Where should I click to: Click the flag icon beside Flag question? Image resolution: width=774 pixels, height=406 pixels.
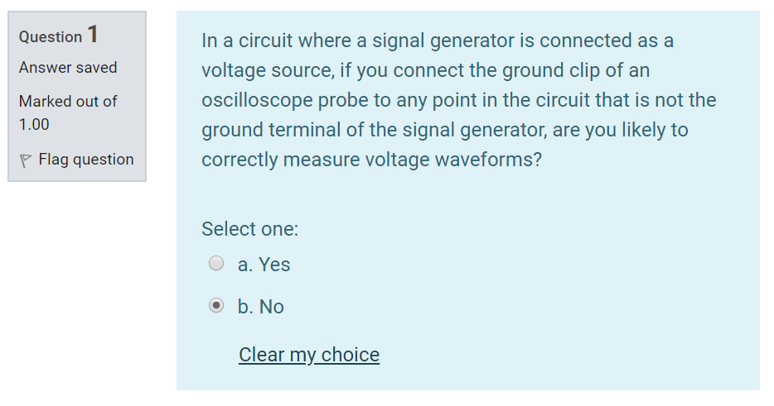pyautogui.click(x=25, y=160)
